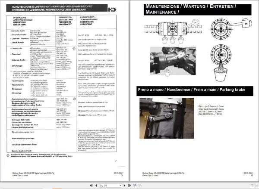The image size is (259, 189).
Task: Click the Manutenzione e Lubrificanti header banner
Action: (57, 8)
